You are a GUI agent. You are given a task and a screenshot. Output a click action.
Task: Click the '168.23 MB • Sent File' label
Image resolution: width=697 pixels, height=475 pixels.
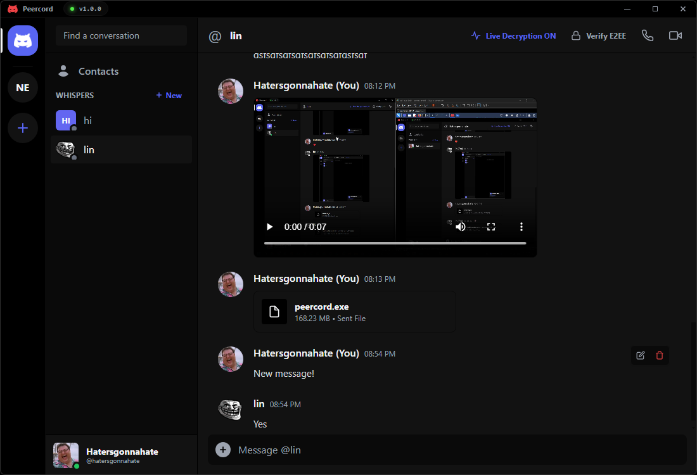click(330, 319)
